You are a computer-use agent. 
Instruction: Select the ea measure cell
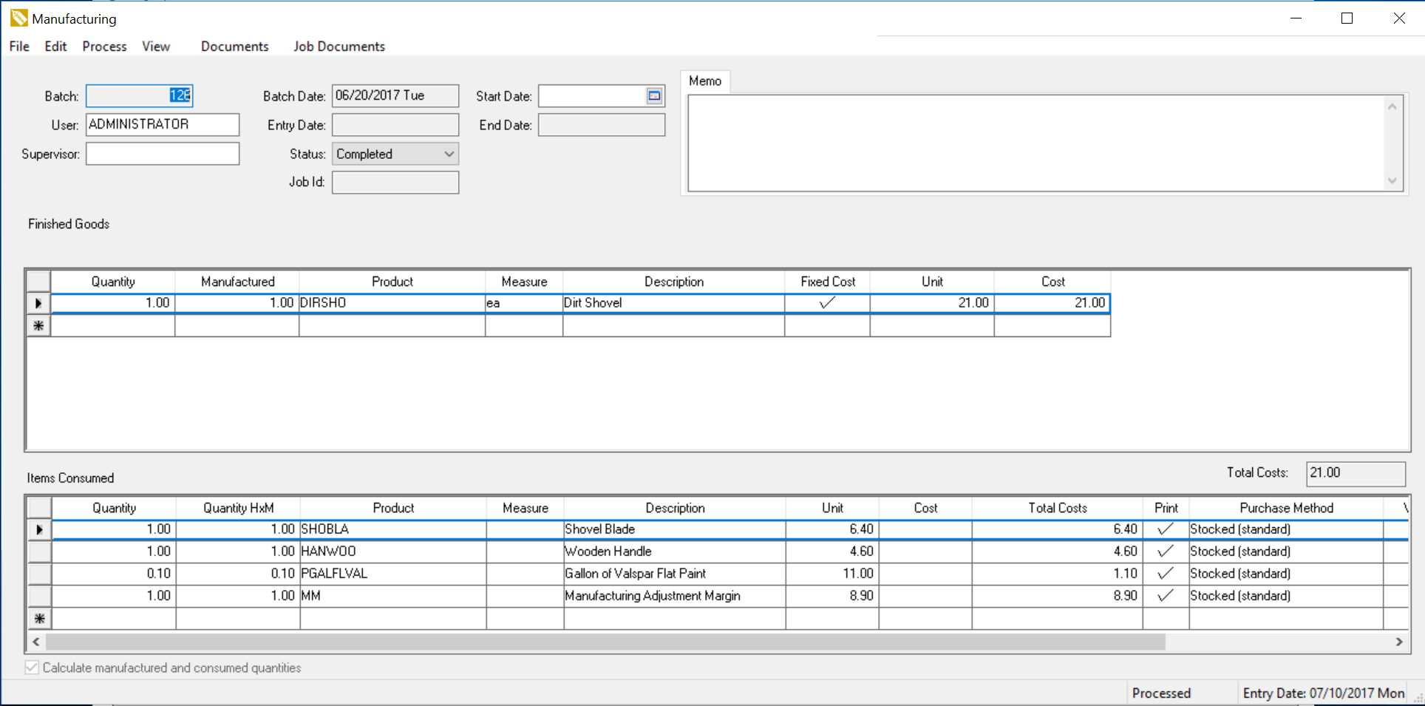click(524, 303)
